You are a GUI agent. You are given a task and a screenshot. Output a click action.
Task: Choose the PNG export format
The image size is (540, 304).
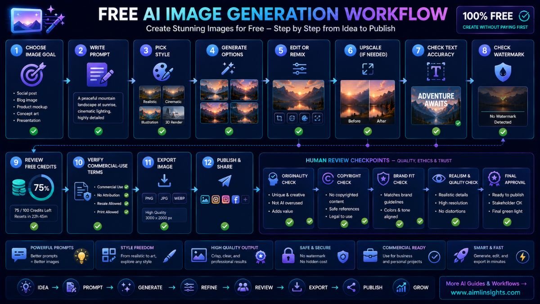pyautogui.click(x=149, y=198)
